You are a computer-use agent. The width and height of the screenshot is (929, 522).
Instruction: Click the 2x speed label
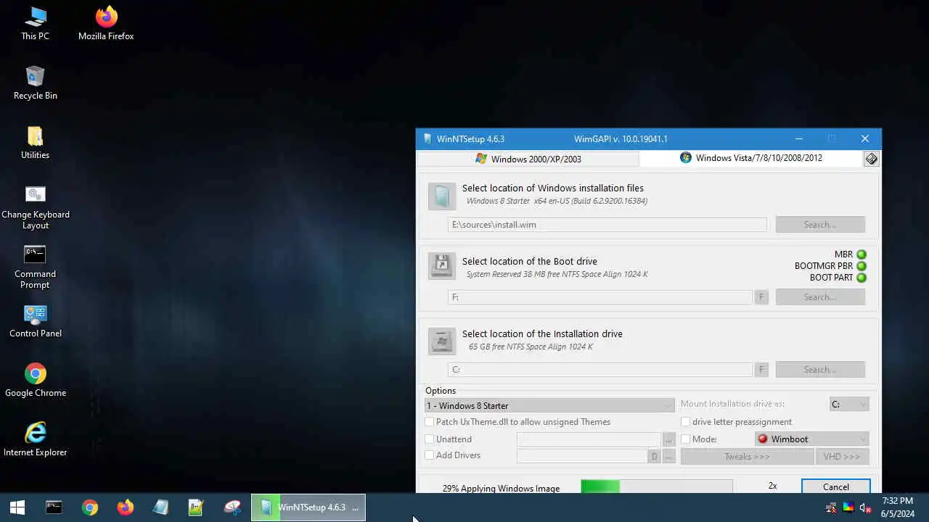pos(773,486)
